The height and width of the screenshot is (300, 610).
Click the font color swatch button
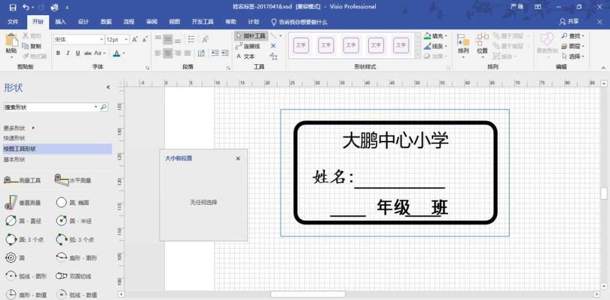point(116,53)
